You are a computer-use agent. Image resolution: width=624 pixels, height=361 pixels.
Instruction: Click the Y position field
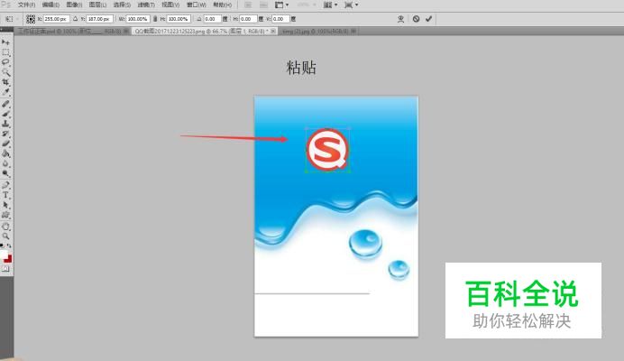tap(100, 19)
